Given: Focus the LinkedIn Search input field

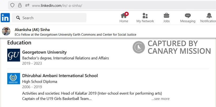Looking at the screenshot, I should [49, 18].
